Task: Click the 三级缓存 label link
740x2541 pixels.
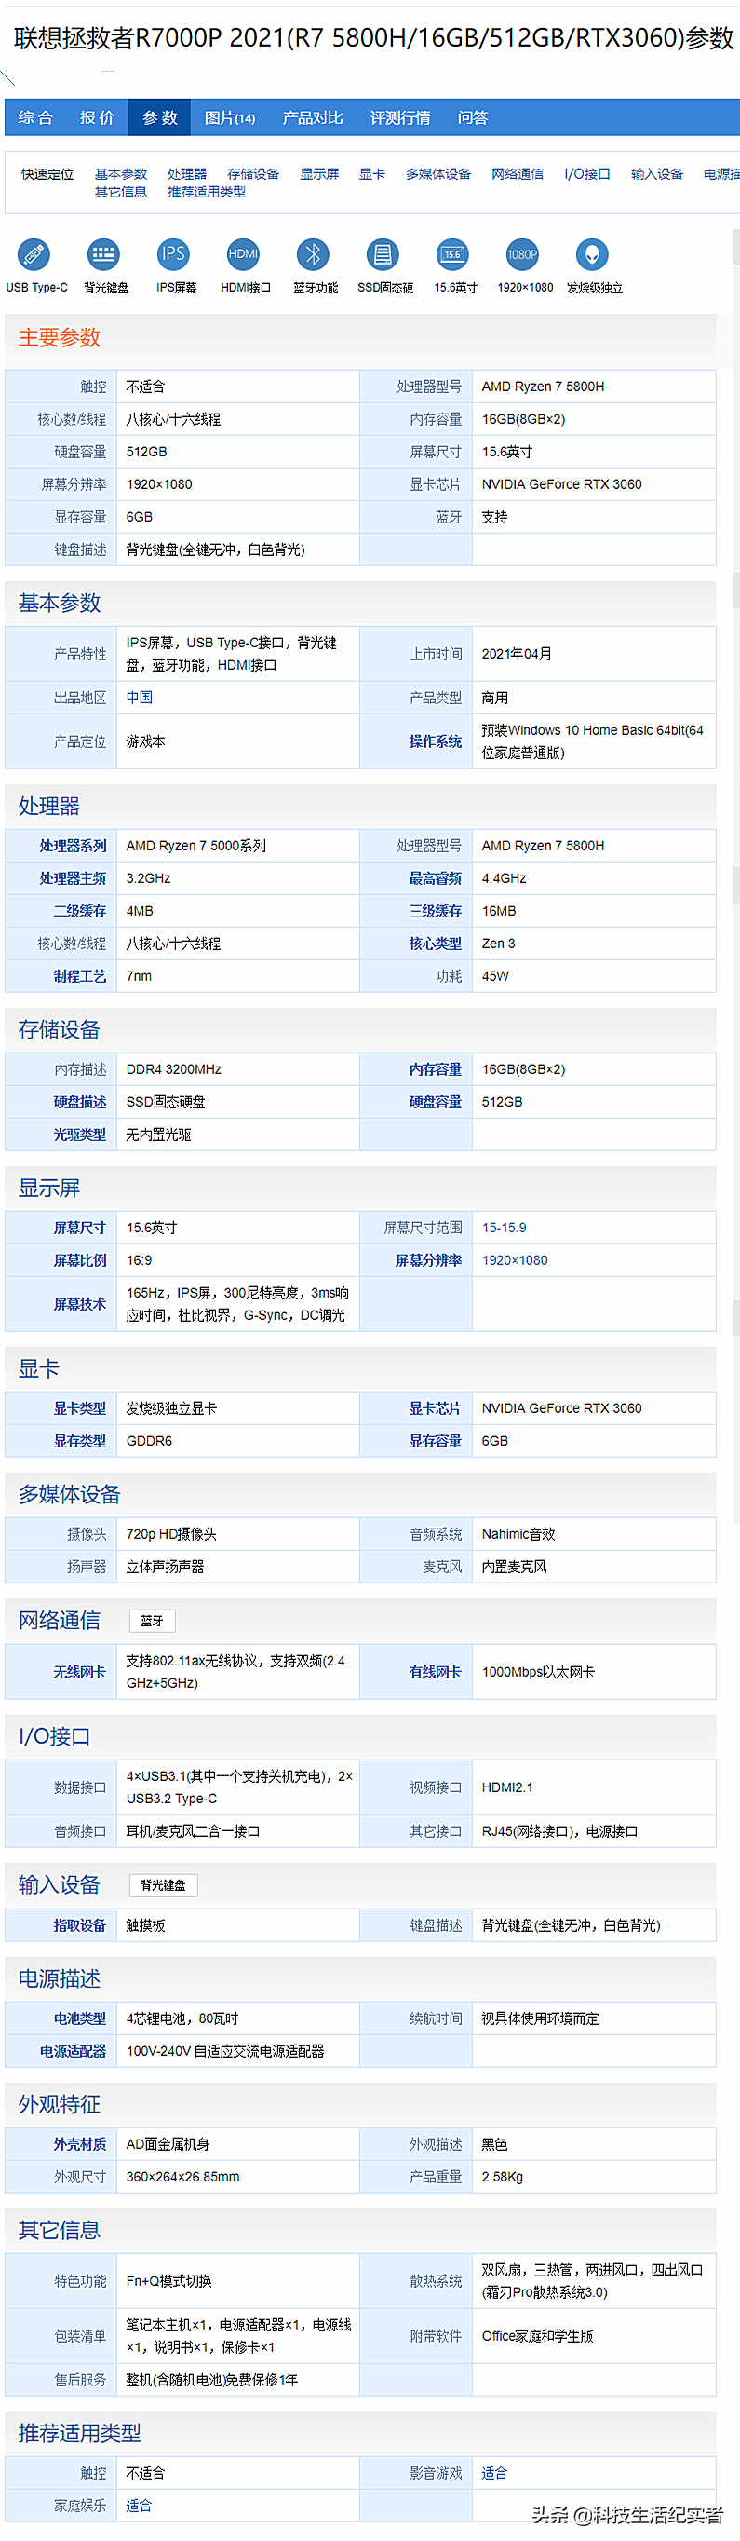Action: click(x=436, y=910)
